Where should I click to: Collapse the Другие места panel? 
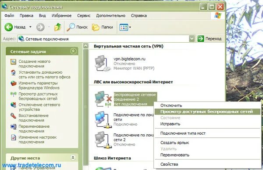click(x=73, y=158)
